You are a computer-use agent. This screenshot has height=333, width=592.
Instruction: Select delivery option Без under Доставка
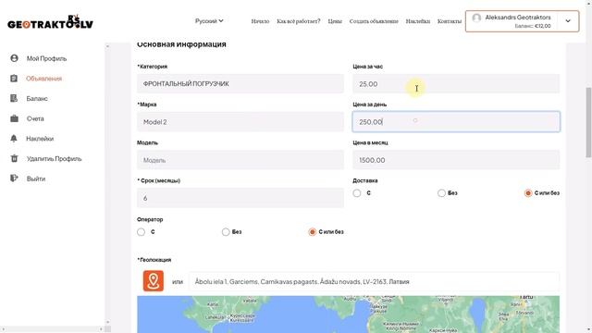[x=441, y=193]
